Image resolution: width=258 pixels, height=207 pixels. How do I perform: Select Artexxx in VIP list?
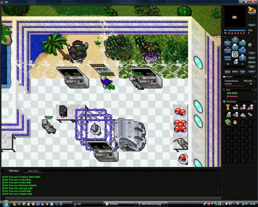coord(232,96)
